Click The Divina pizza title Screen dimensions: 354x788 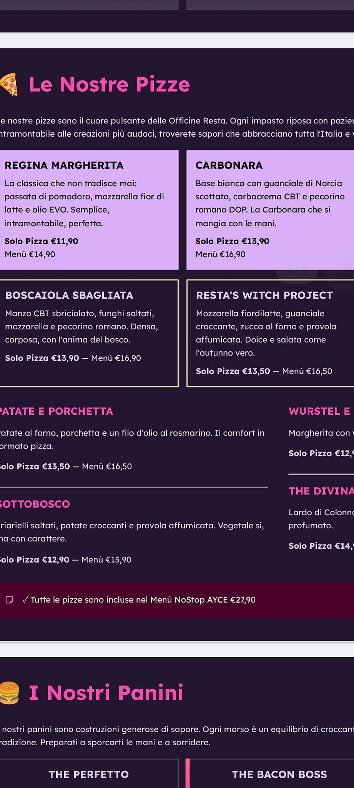tap(321, 491)
